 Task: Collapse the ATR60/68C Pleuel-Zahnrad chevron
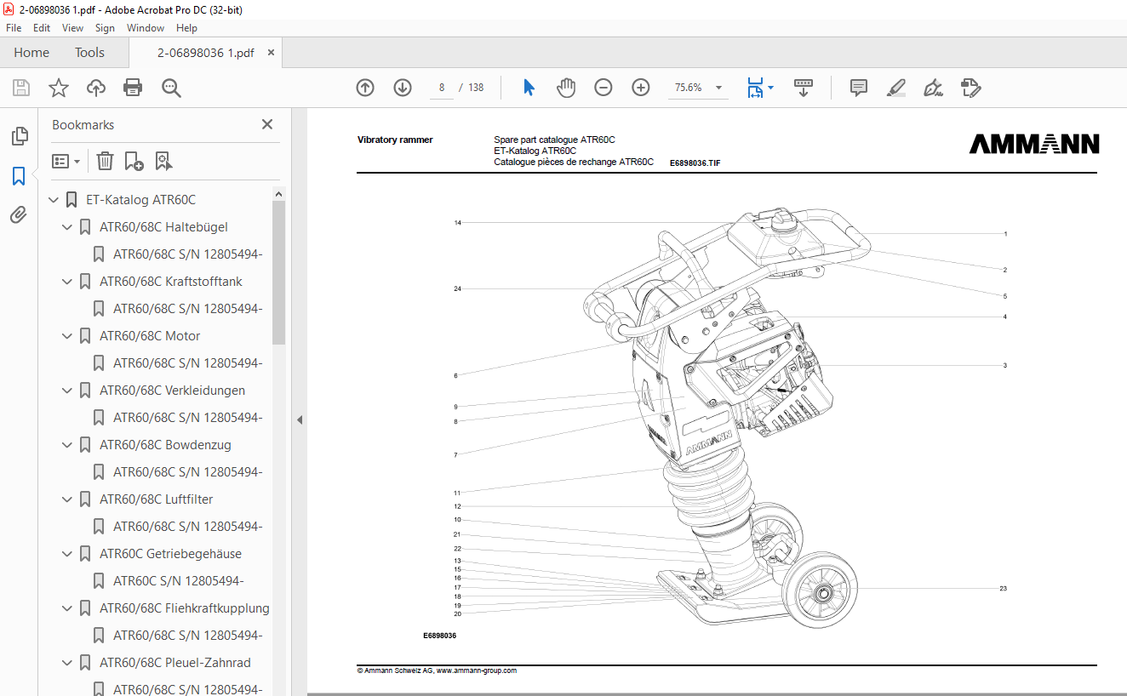67,663
